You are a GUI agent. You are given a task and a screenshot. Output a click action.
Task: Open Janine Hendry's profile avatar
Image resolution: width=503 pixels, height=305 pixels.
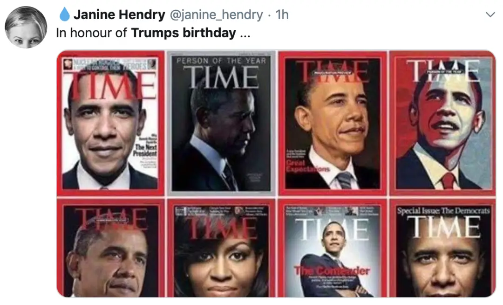click(26, 28)
